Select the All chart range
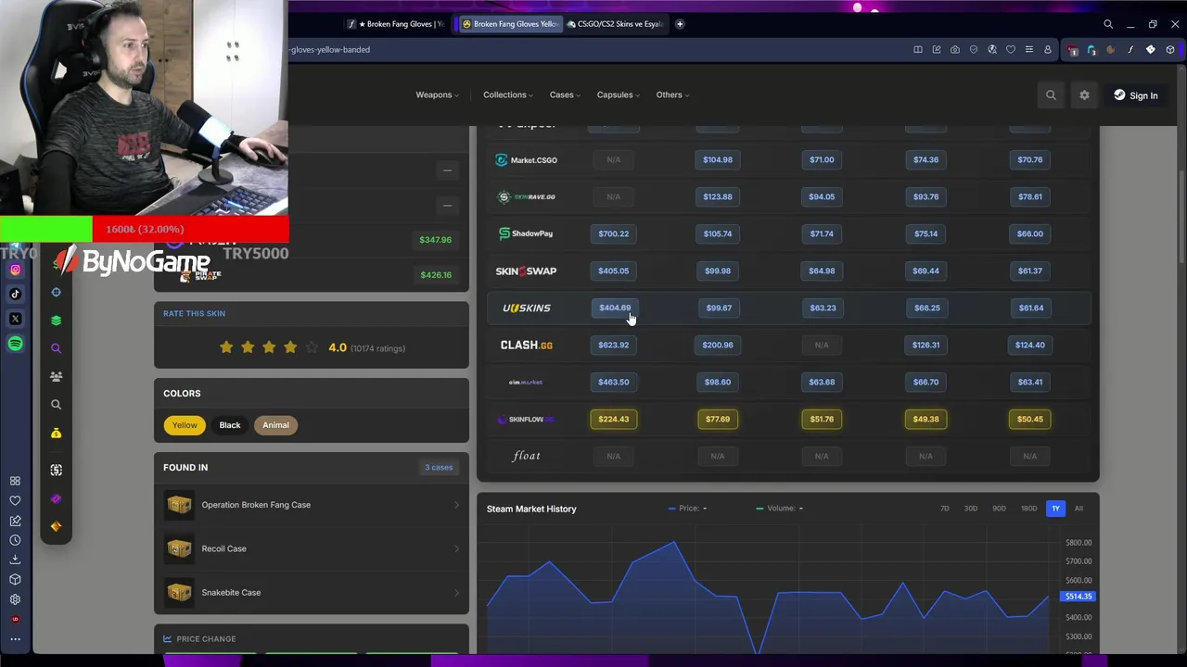Viewport: 1187px width, 667px height. (1079, 509)
